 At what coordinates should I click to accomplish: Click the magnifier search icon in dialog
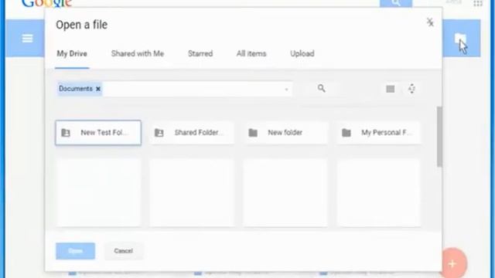click(322, 89)
